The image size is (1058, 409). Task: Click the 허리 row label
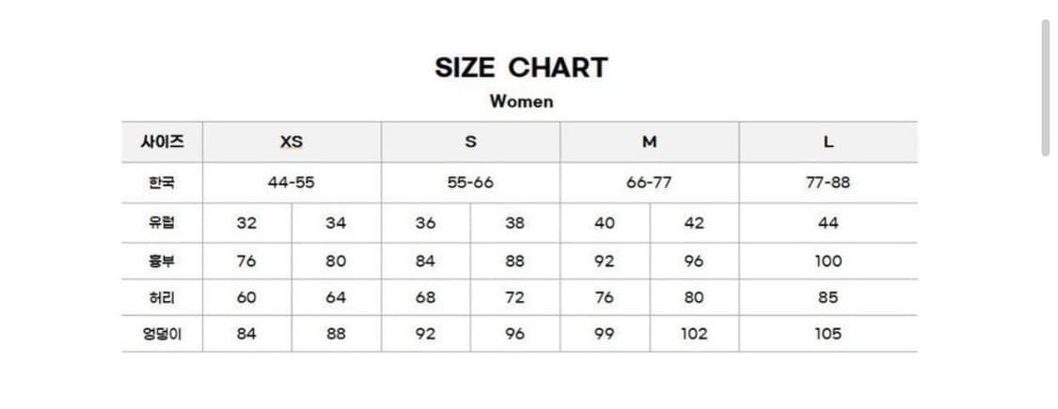162,297
